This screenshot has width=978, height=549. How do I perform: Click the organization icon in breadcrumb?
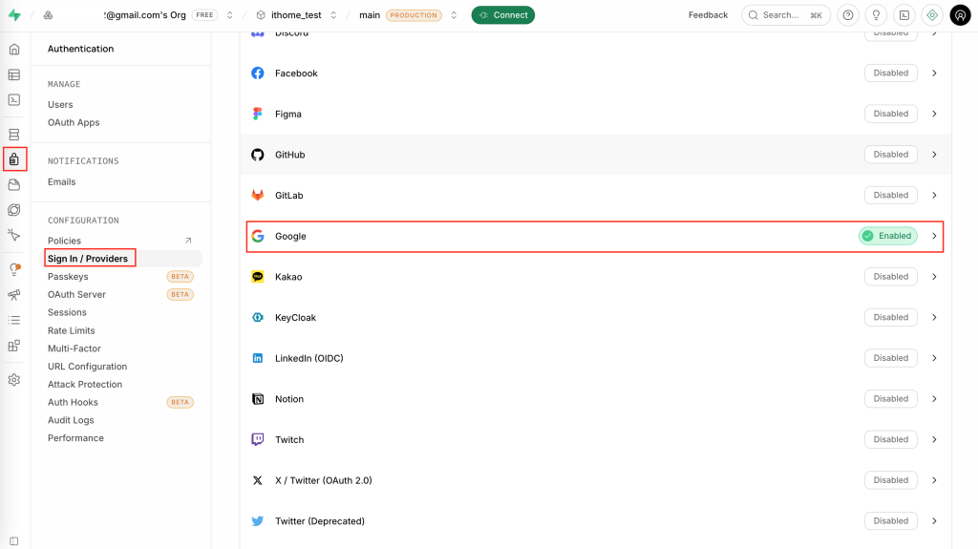48,15
